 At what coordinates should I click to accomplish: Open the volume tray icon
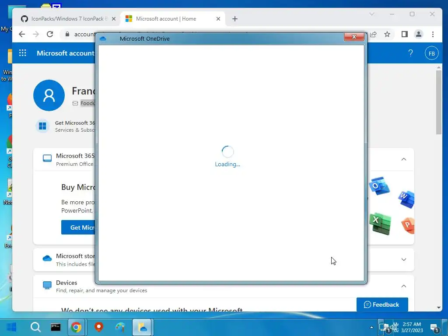pos(394,327)
